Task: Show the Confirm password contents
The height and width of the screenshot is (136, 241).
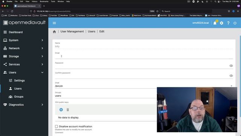Action: click(x=231, y=76)
